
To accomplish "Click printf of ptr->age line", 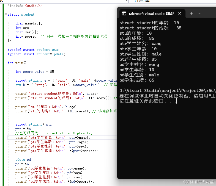I will [52, 142].
